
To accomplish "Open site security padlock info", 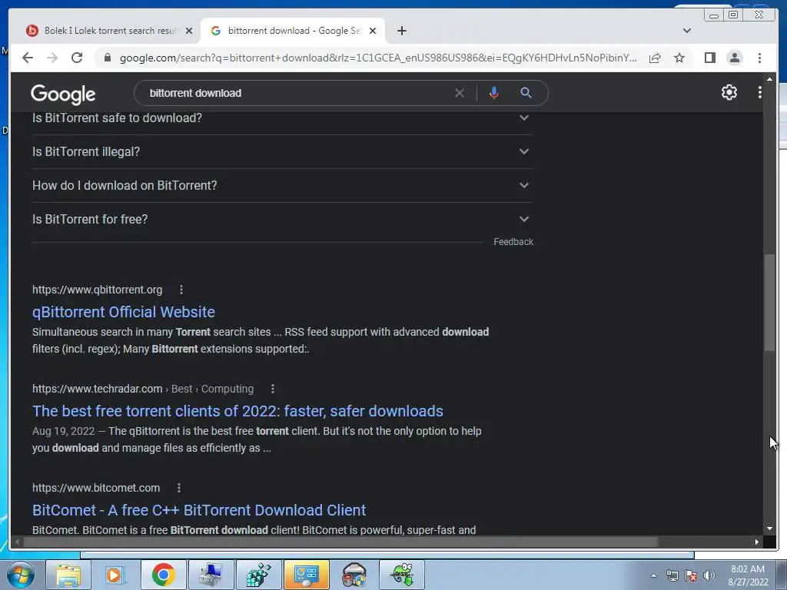I will (108, 58).
